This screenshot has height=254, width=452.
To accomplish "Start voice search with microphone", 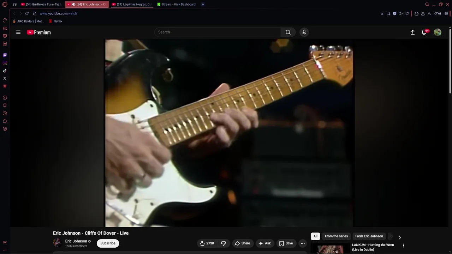I will tap(304, 32).
